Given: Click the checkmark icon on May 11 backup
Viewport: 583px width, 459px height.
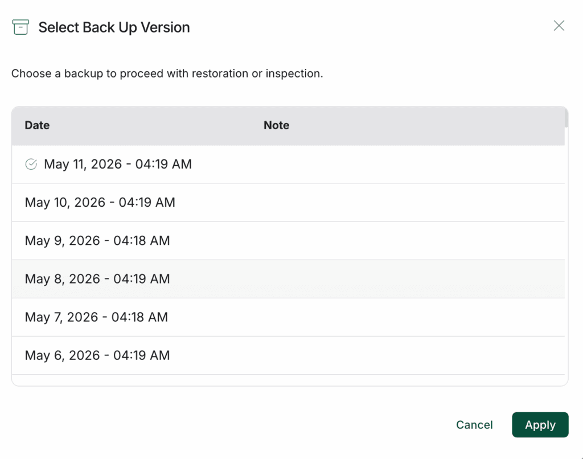Looking at the screenshot, I should [x=31, y=164].
